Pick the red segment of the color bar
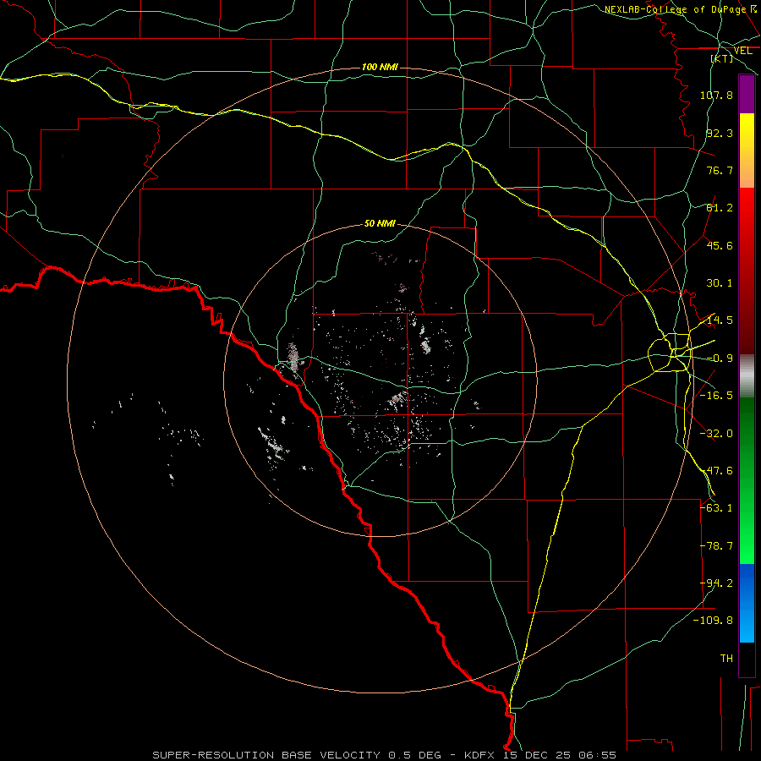The height and width of the screenshot is (761, 761). tap(747, 271)
